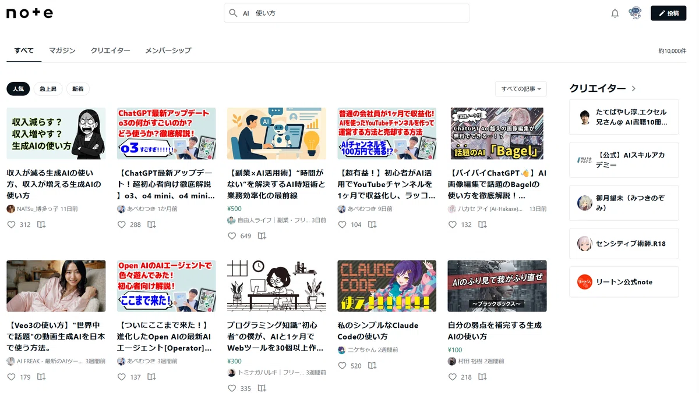Open creator card センシティブ術師.R18
Screen dimensions: 699x393
click(x=624, y=244)
